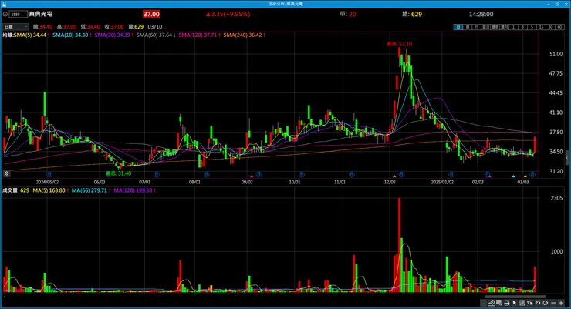Click the red 37.00 last price box
Screen dimensions: 571x309
click(x=151, y=14)
